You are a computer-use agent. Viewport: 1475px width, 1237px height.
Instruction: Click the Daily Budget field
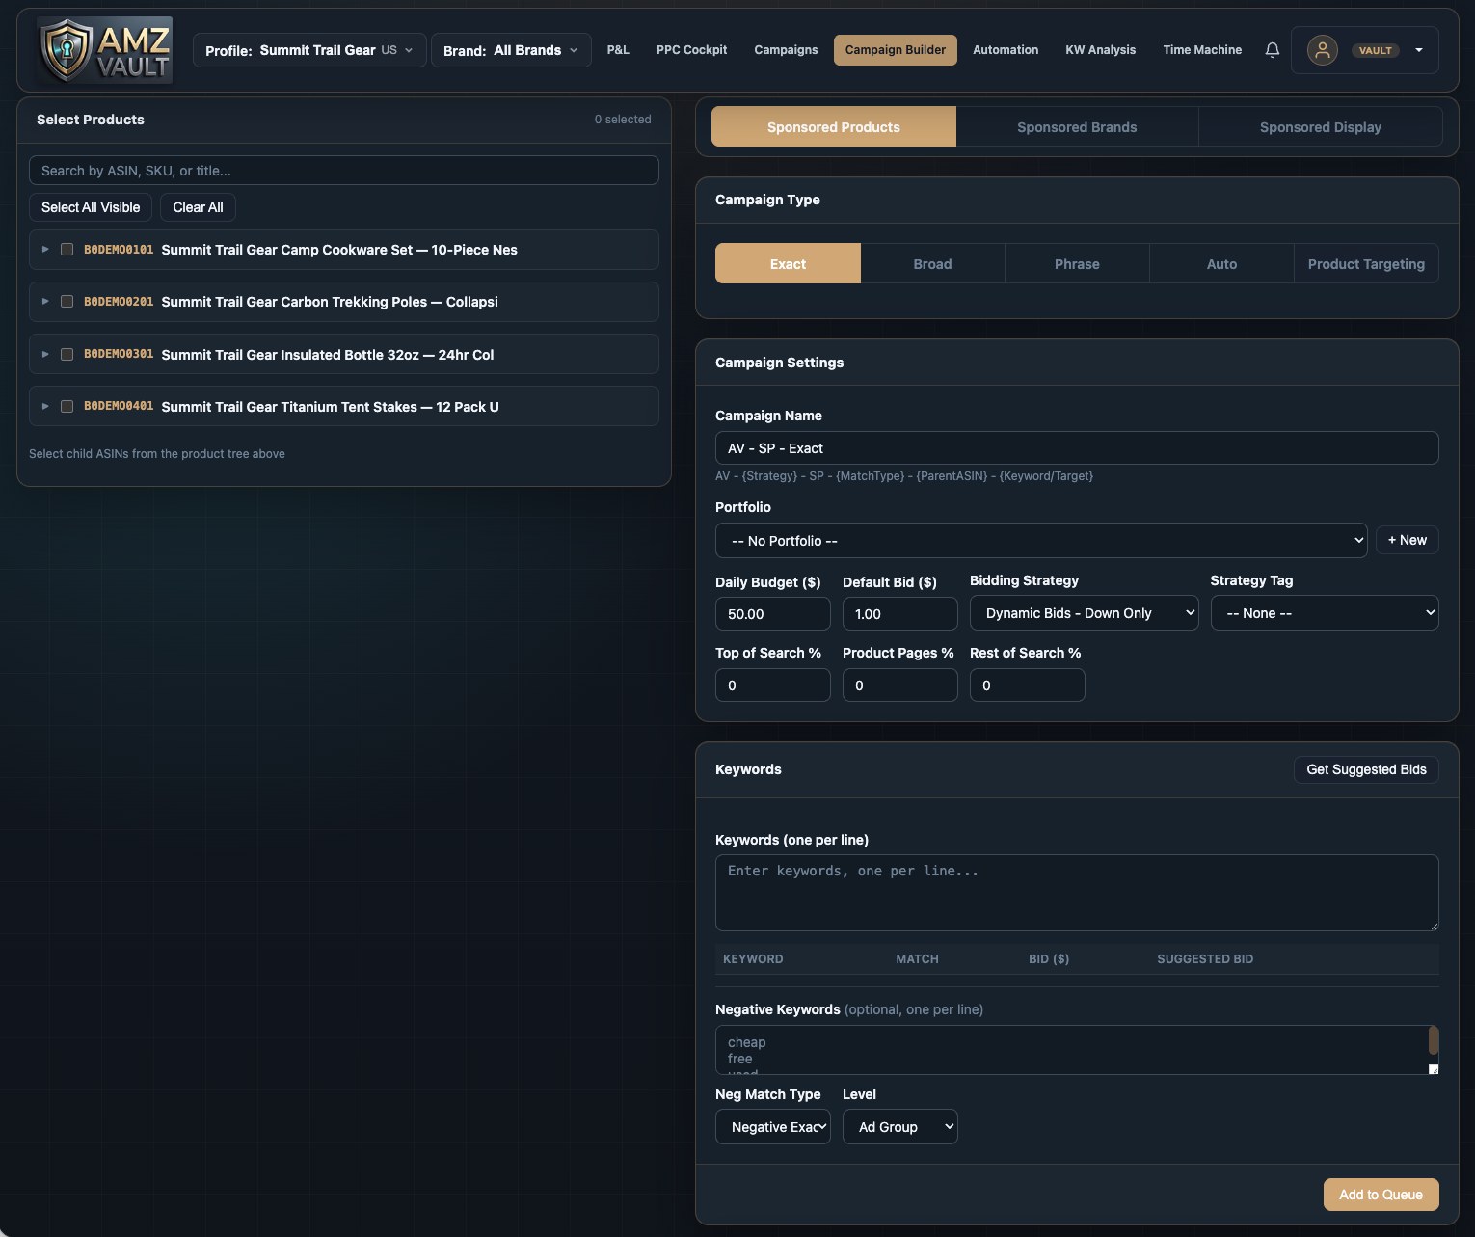(x=772, y=614)
